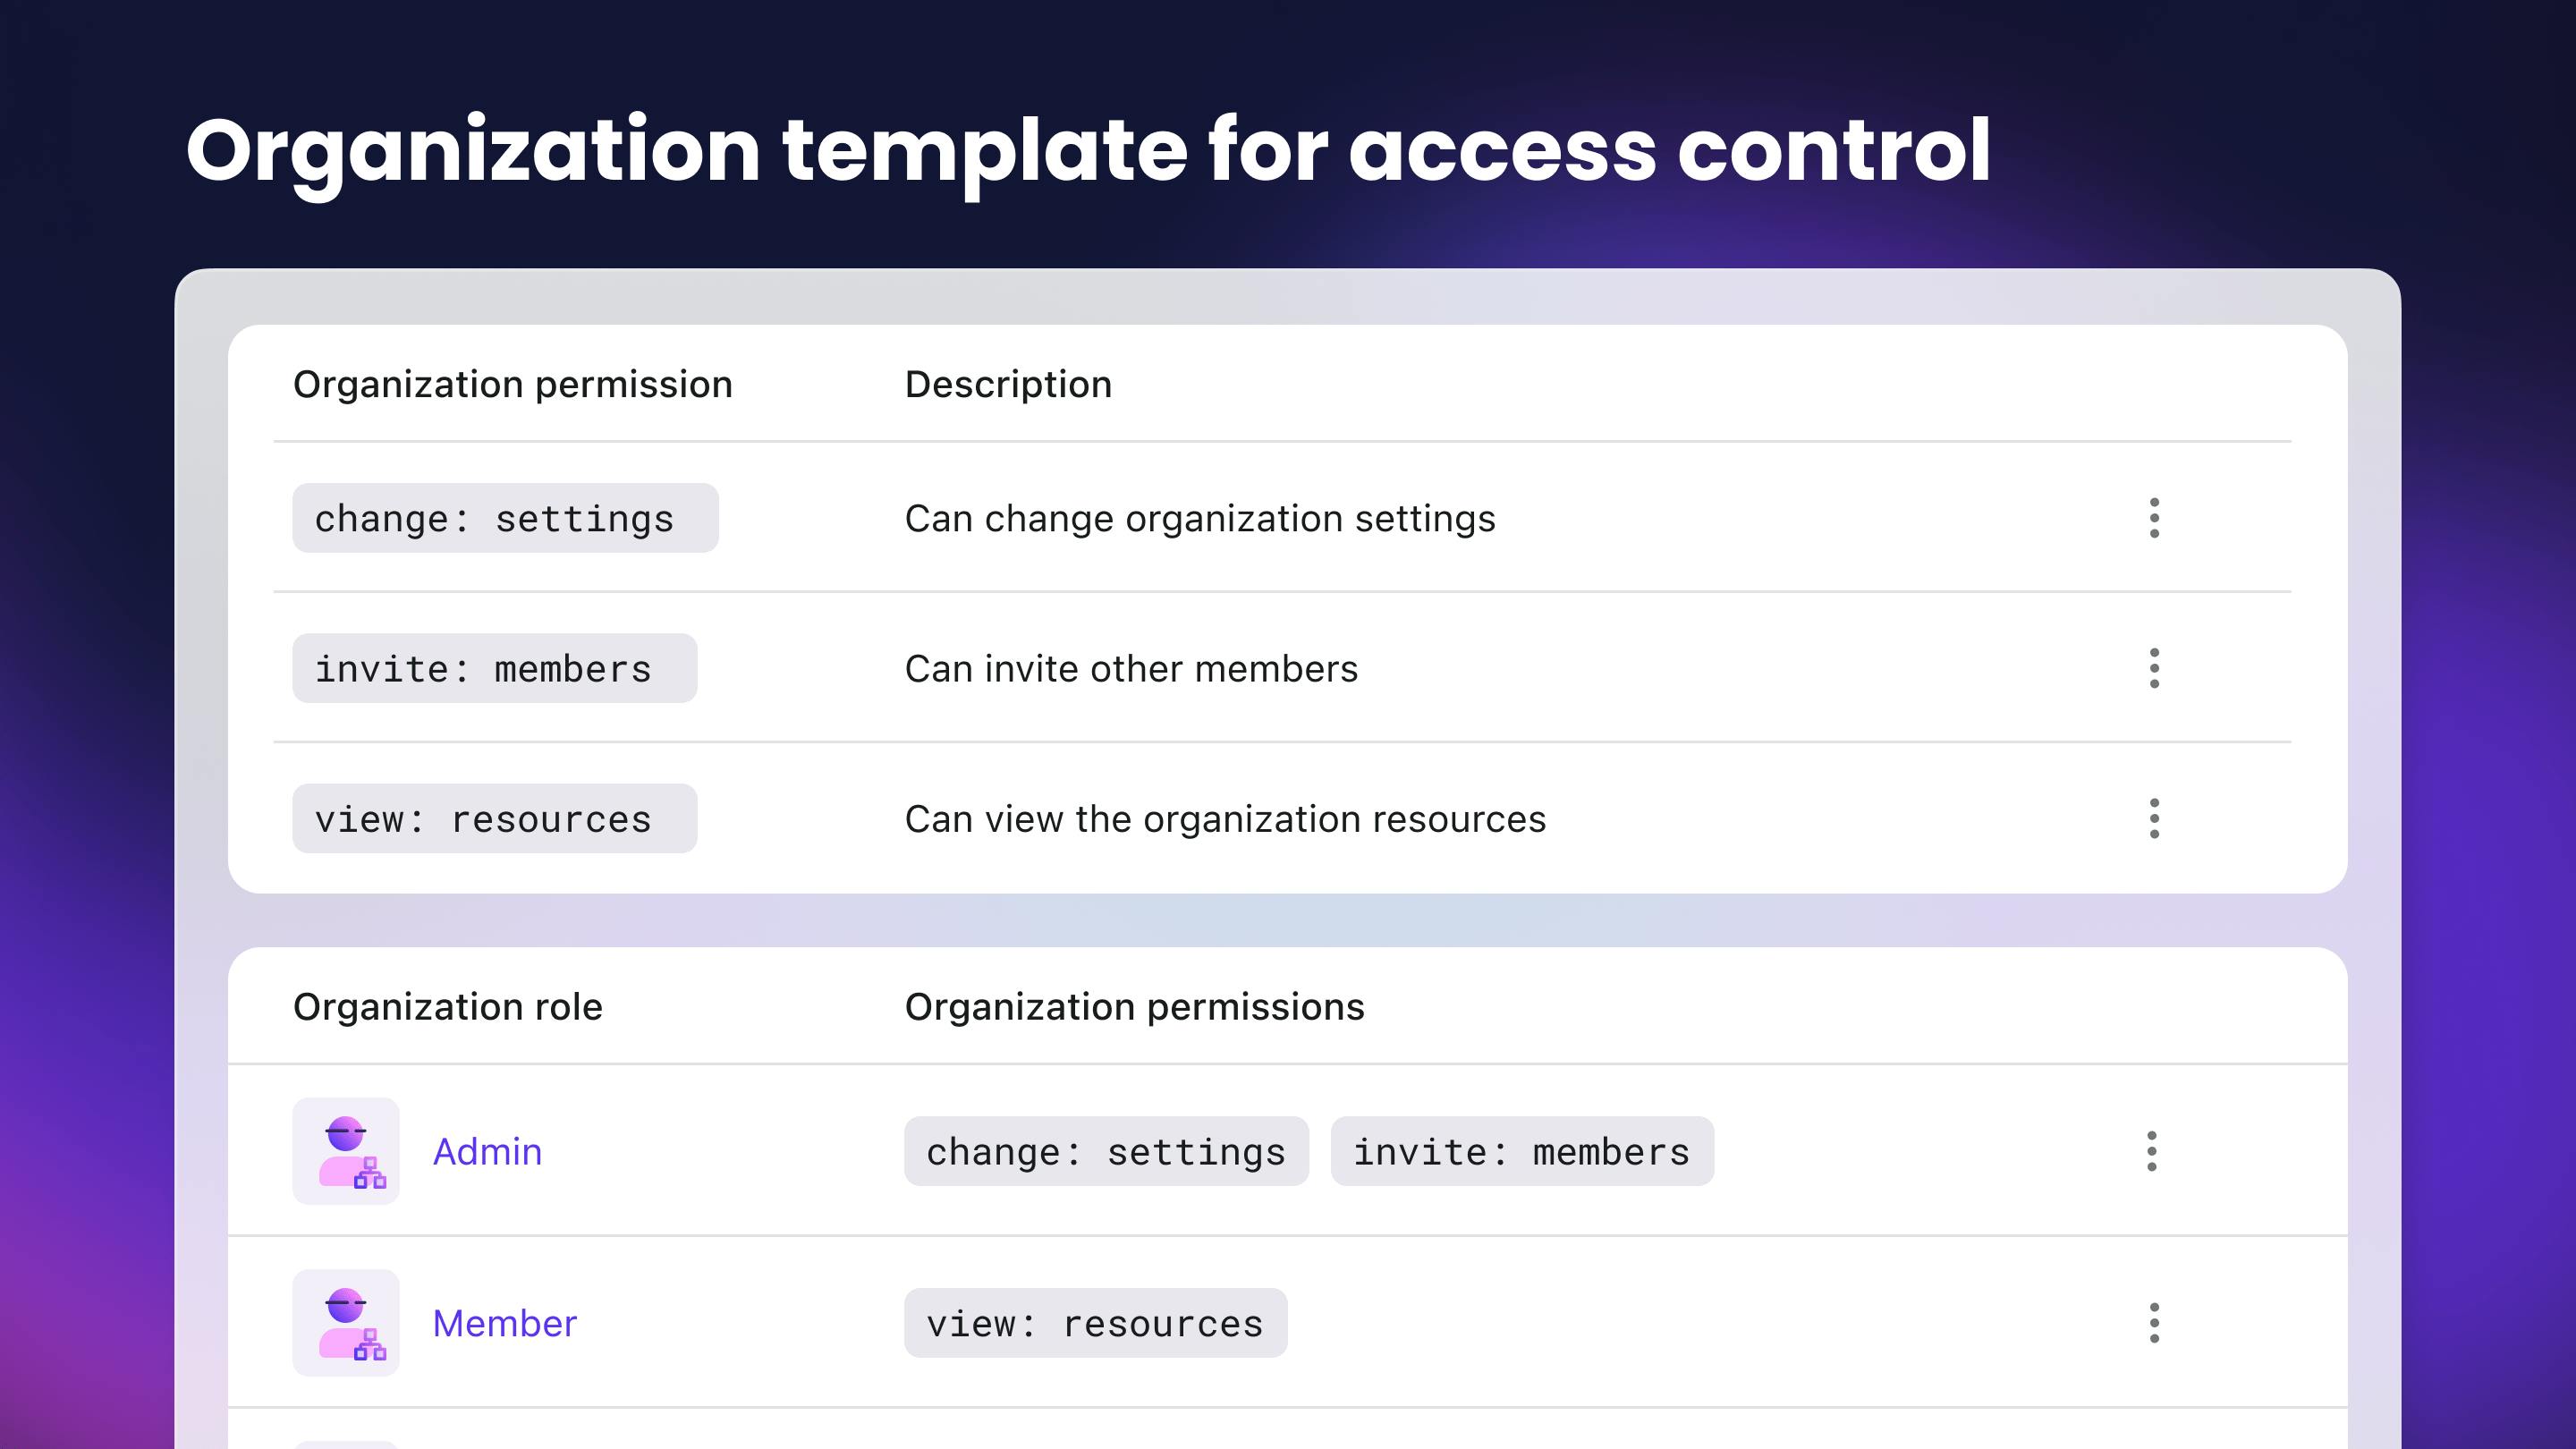This screenshot has width=2576, height=1449.
Task: Open the three-dot menu for Admin role
Action: (x=2152, y=1151)
